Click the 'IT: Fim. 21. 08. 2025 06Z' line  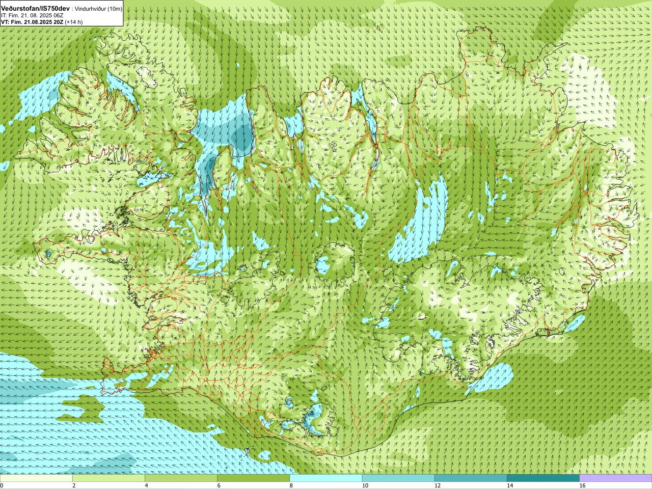[x=32, y=16]
